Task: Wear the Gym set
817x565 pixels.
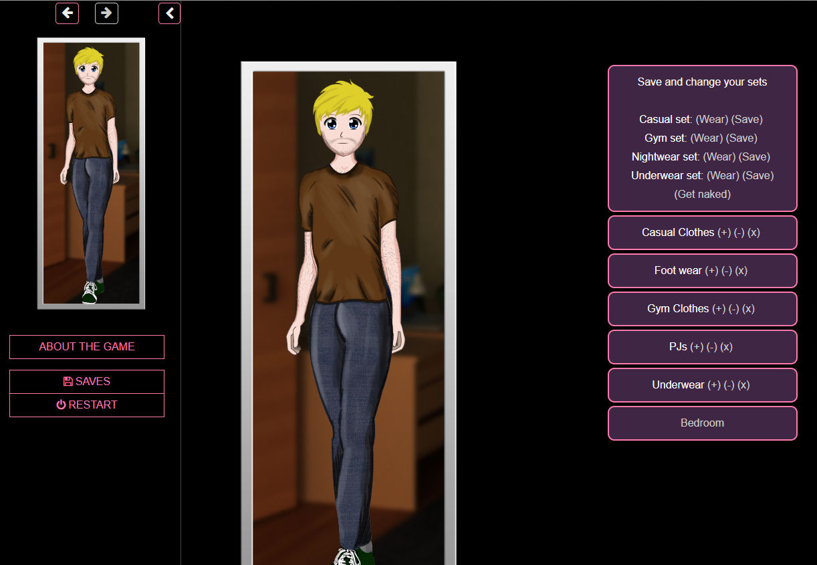Action: 706,138
